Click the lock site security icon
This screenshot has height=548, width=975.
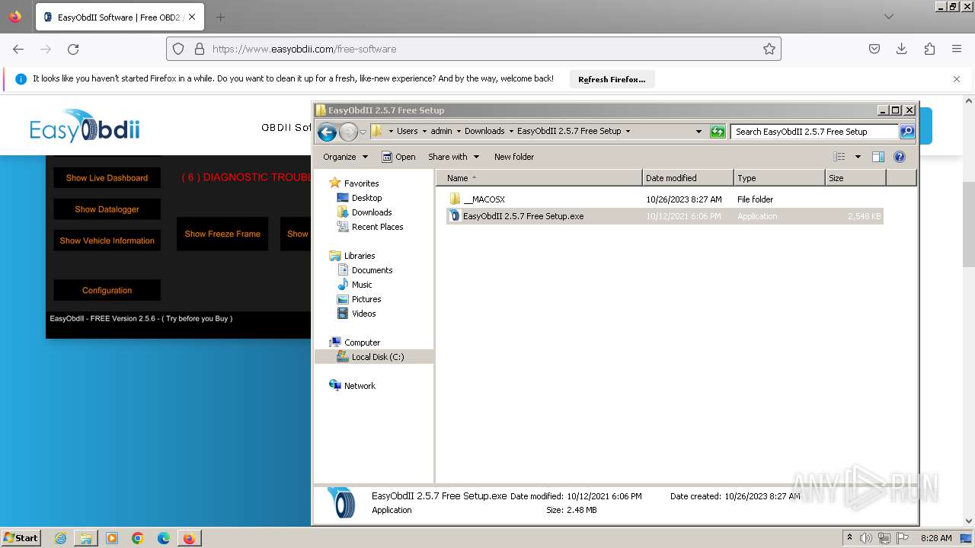click(x=200, y=49)
